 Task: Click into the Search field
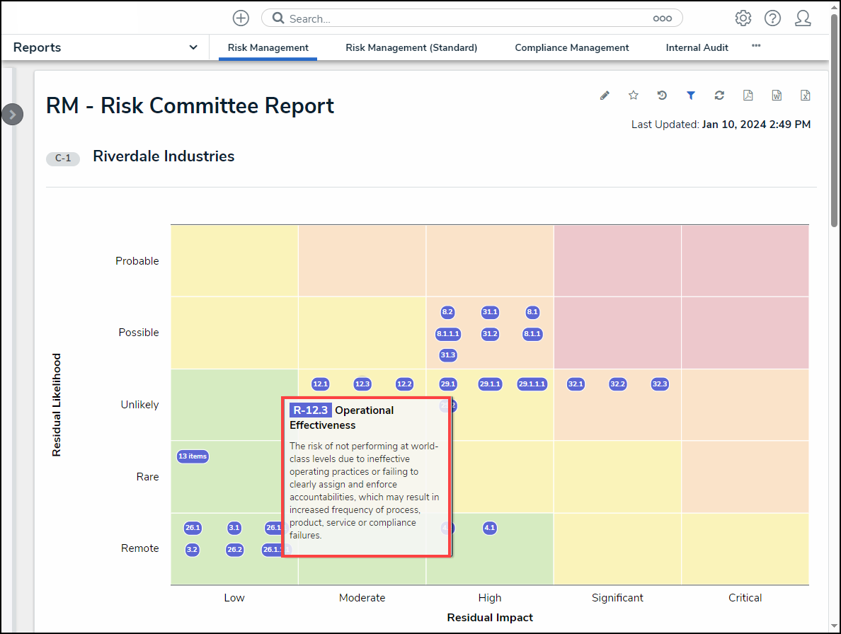click(x=467, y=18)
